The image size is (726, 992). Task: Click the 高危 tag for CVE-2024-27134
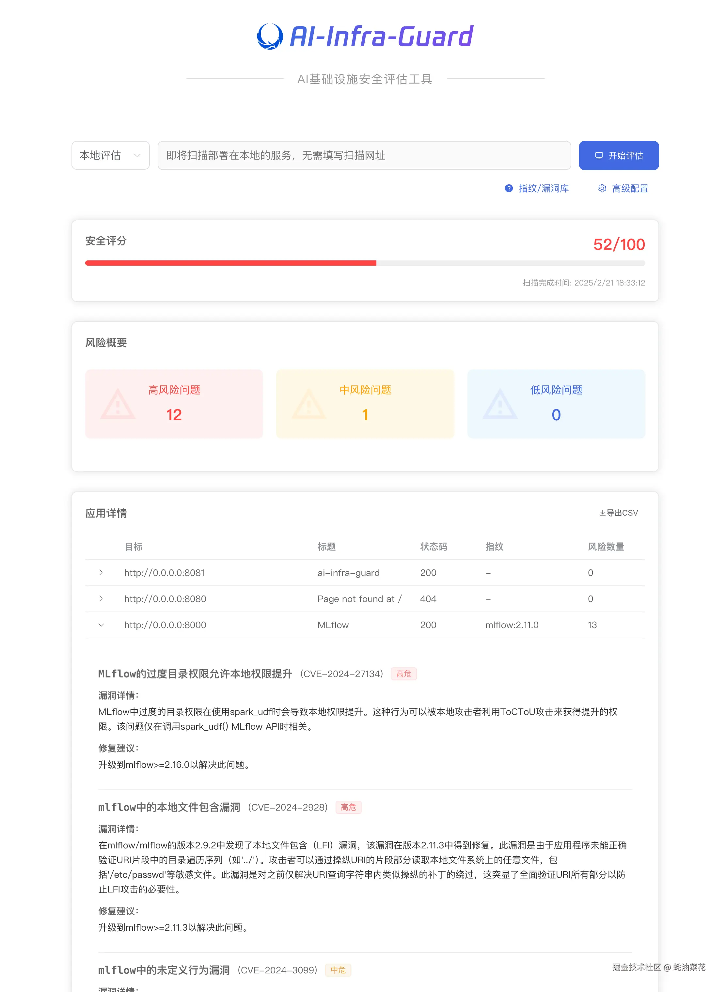403,674
